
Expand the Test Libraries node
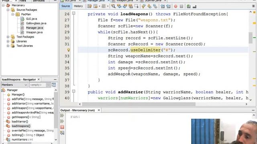pos(8,46)
